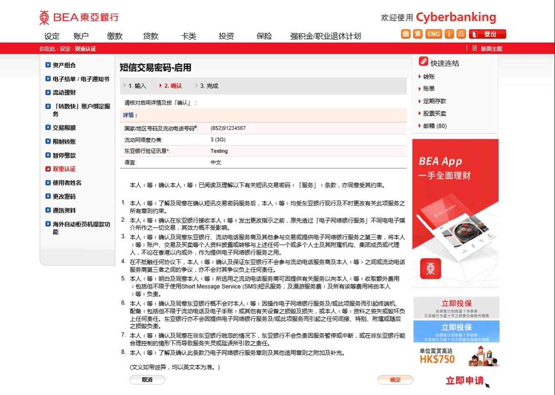Open the information (i) icon
555x395 pixels.
(449, 34)
